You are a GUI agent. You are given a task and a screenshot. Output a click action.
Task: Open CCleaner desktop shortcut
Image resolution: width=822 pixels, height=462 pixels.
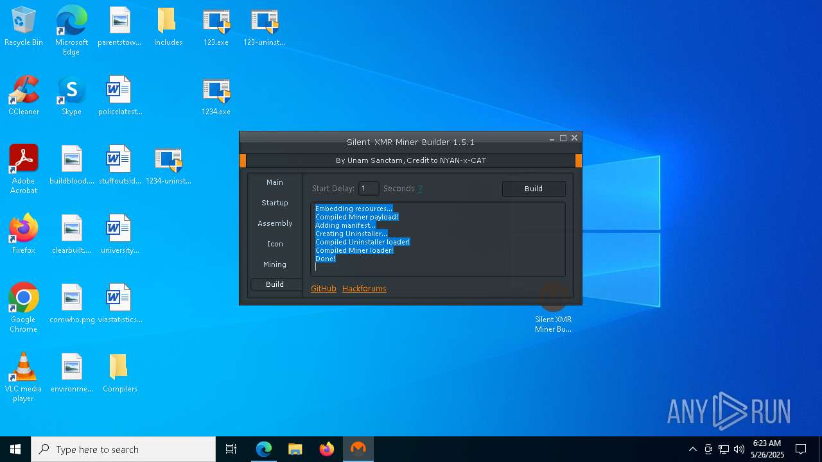24,96
